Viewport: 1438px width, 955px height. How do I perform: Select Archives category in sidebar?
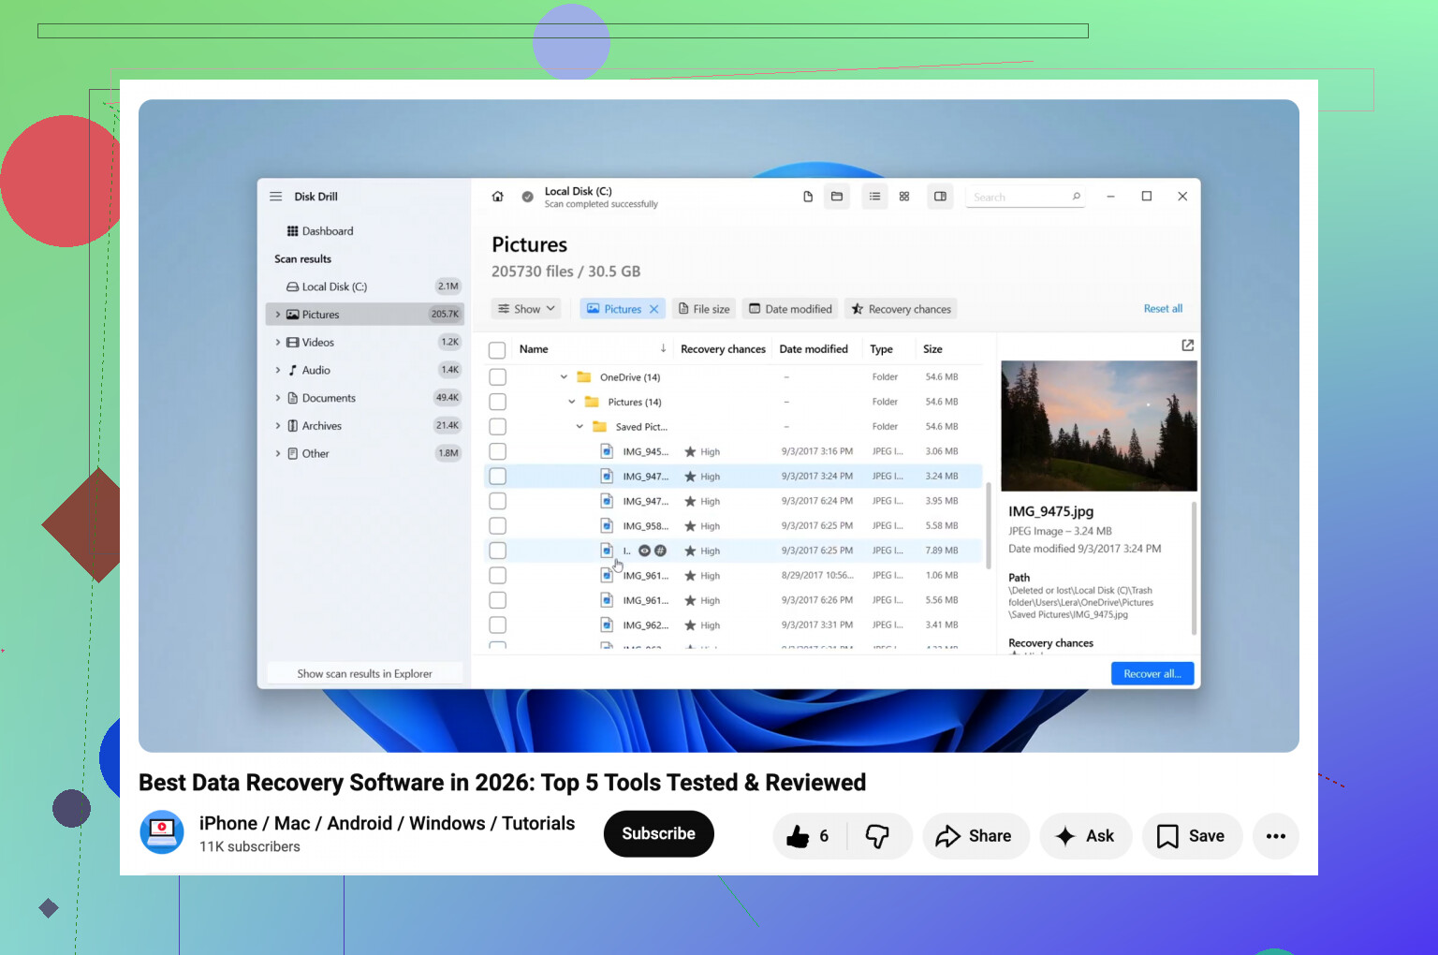(x=365, y=426)
